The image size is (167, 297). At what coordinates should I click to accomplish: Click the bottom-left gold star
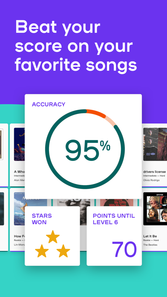(42, 251)
